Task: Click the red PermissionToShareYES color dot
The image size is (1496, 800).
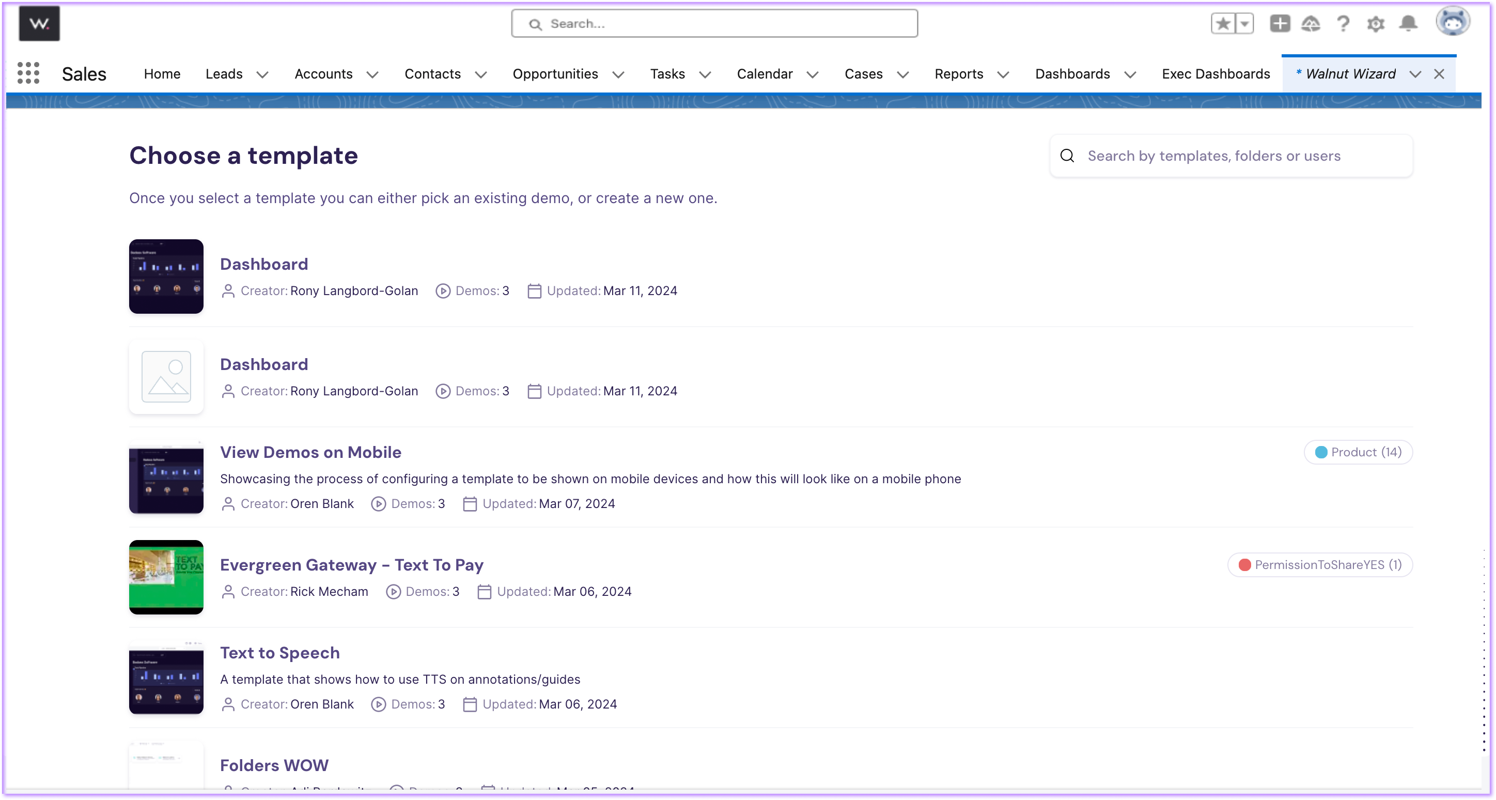Action: click(x=1244, y=565)
